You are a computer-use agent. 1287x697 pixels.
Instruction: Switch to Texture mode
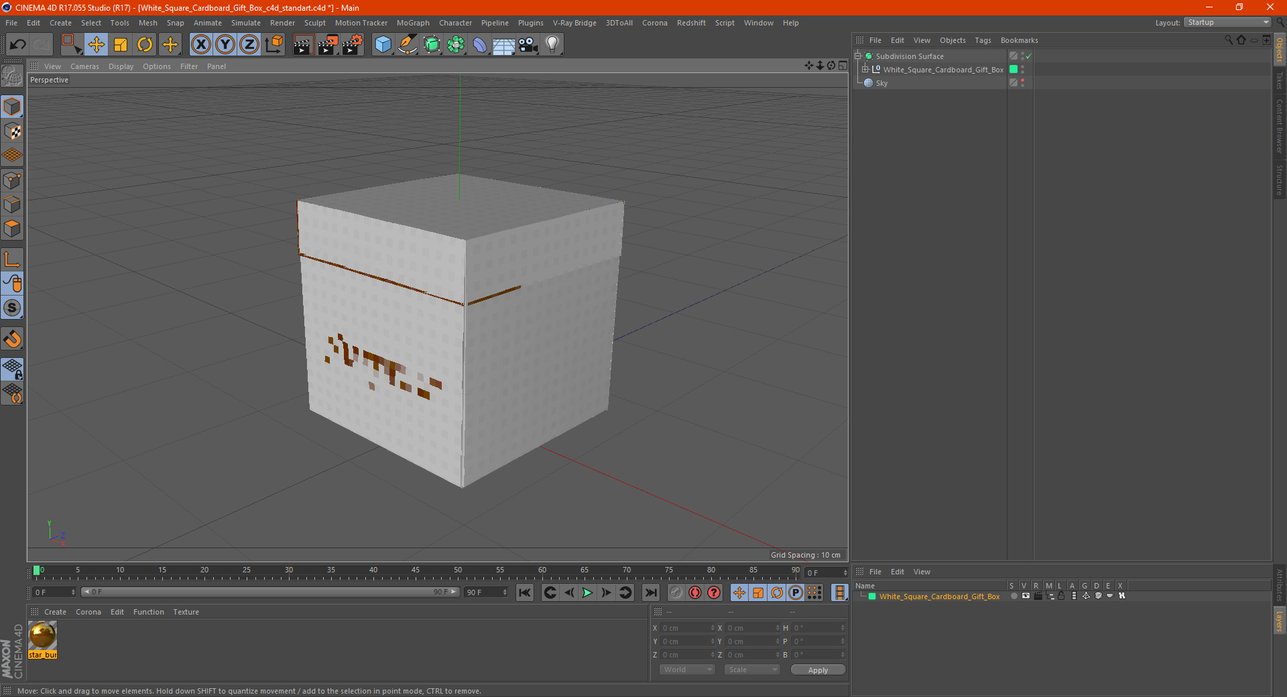pyautogui.click(x=12, y=131)
